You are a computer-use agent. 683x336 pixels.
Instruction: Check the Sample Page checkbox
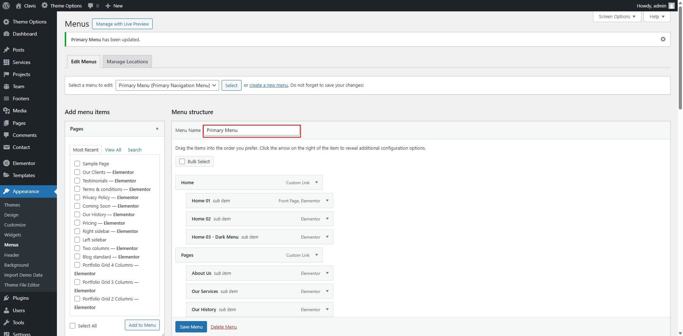pyautogui.click(x=77, y=164)
